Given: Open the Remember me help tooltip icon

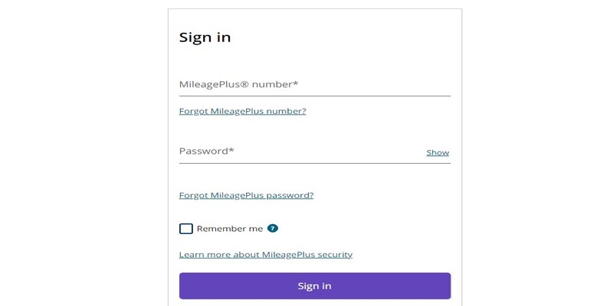Looking at the screenshot, I should 273,228.
